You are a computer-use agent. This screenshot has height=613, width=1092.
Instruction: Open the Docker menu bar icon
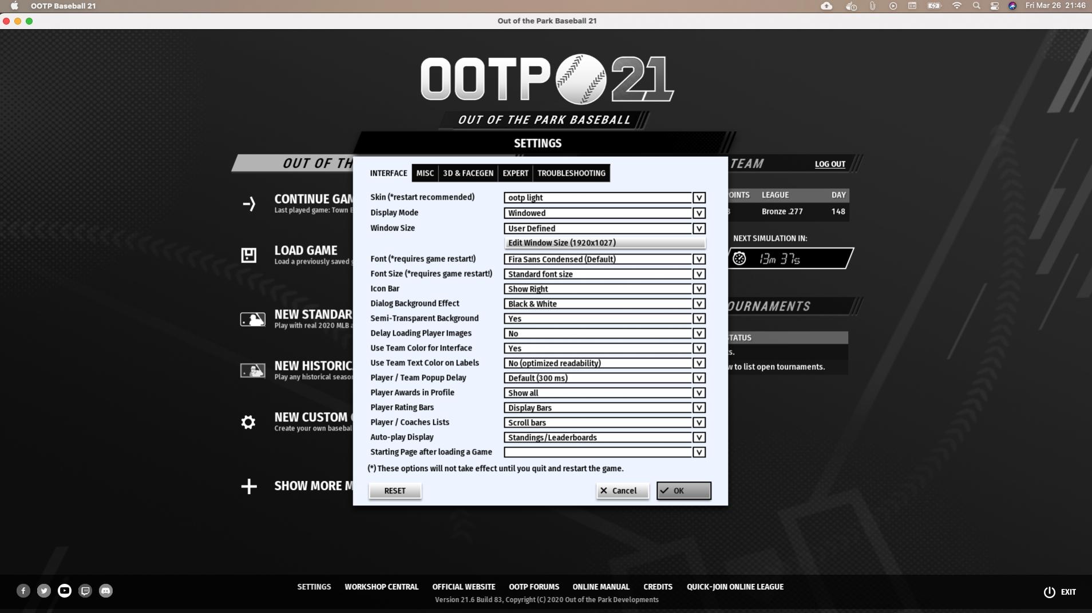851,6
